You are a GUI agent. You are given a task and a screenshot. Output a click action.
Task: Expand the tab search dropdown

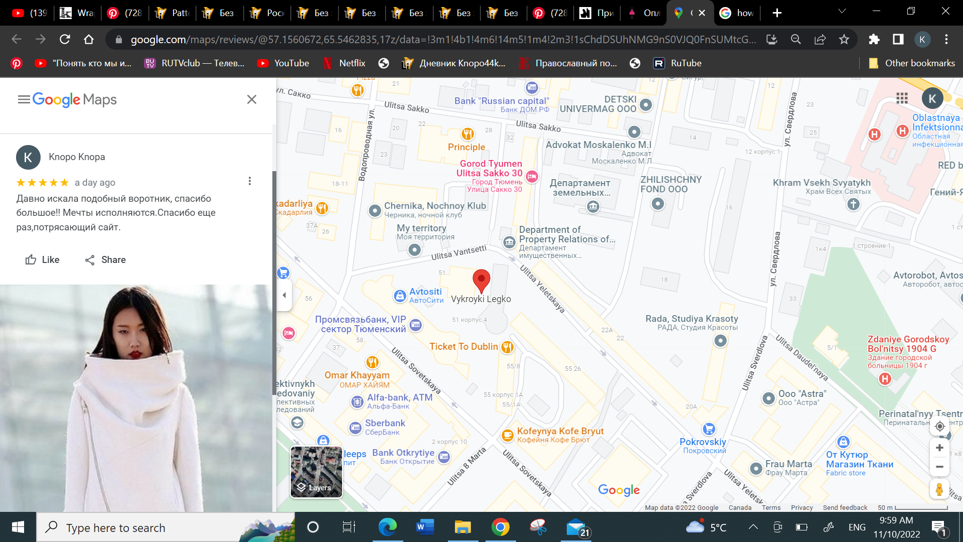coord(842,11)
